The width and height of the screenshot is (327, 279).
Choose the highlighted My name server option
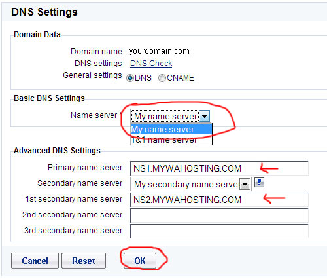click(x=171, y=129)
